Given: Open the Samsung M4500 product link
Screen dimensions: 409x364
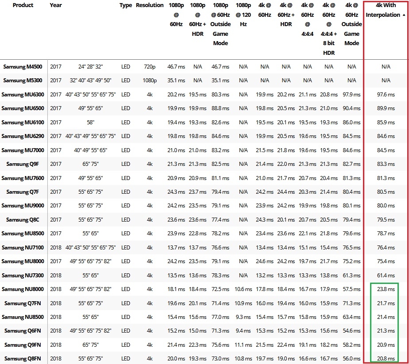Looking at the screenshot, I should pos(23,67).
